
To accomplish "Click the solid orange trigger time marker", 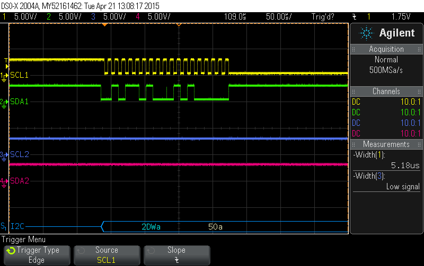I will [104, 25].
